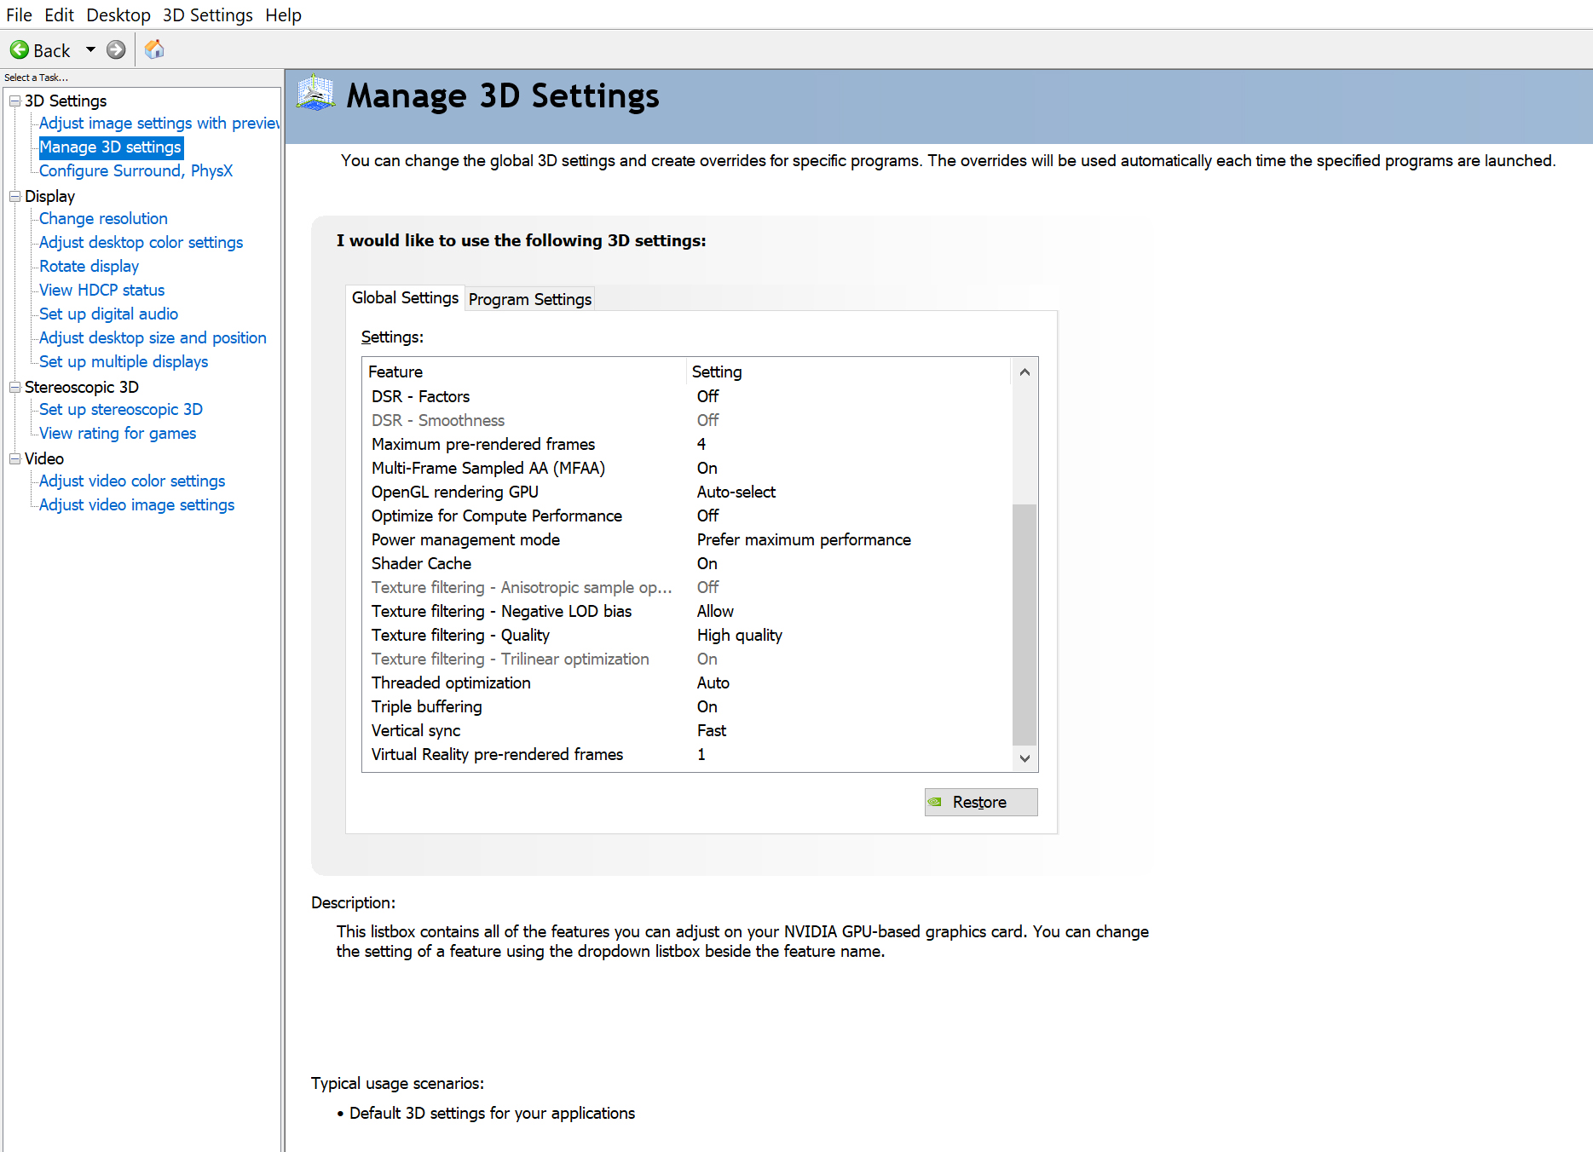
Task: Click the Home icon in toolbar
Action: click(x=154, y=49)
